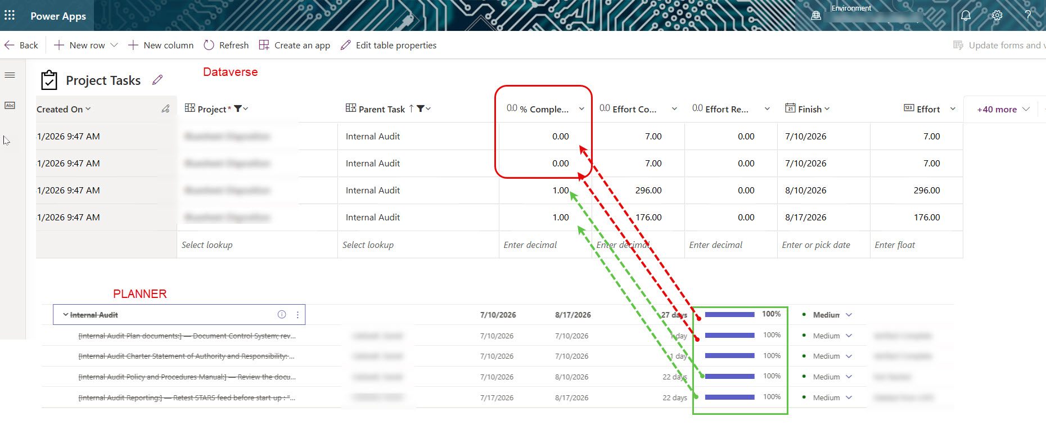Screen dimensions: 1046x425
Task: Click Create an app
Action: [x=295, y=45]
